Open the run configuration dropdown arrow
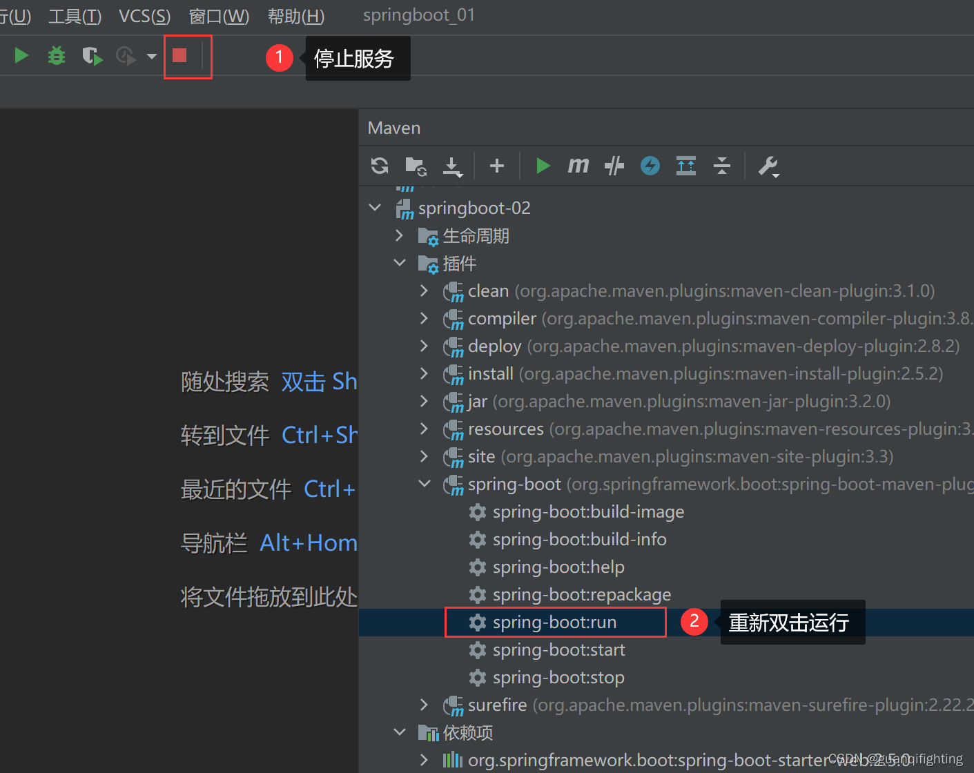 pos(152,56)
